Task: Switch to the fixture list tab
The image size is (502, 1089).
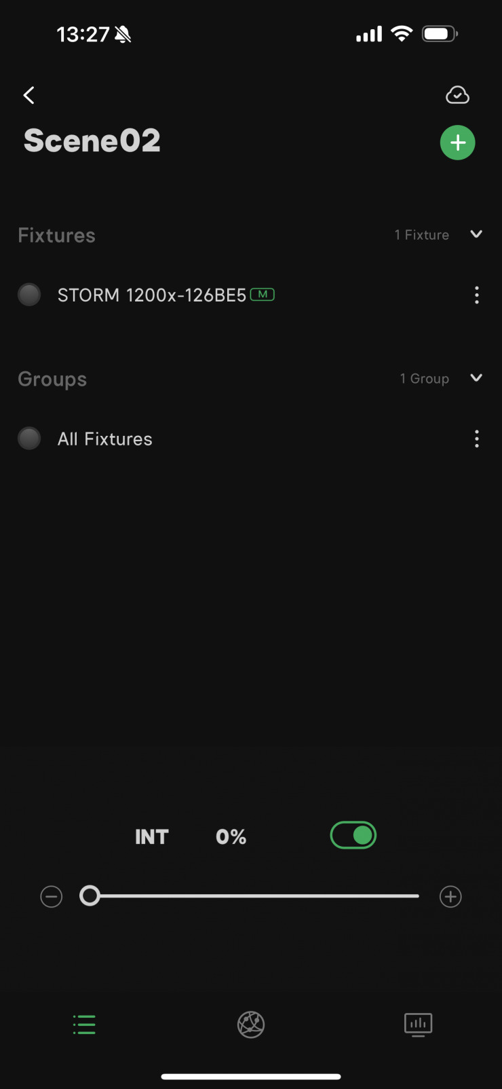Action: point(84,1025)
